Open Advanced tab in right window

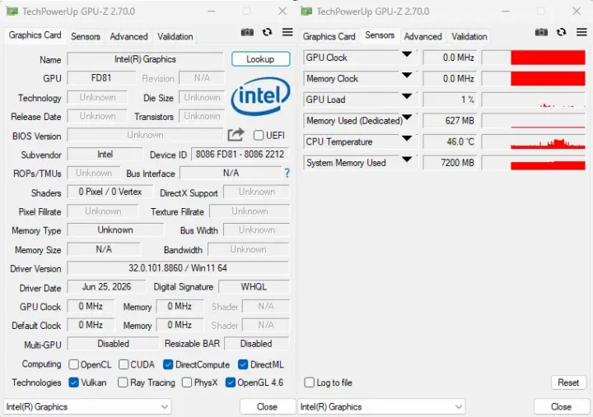423,37
